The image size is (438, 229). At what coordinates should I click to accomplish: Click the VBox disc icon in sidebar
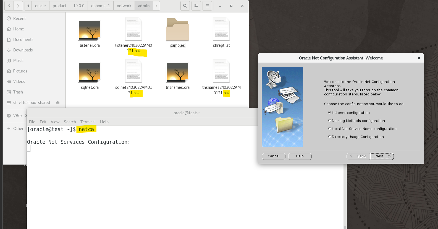click(9, 116)
